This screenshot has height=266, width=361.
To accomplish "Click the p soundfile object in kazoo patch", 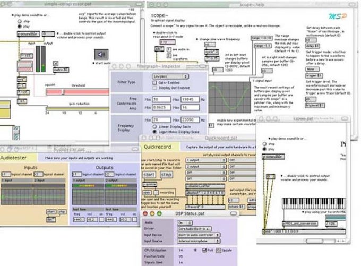I will point(273,157).
